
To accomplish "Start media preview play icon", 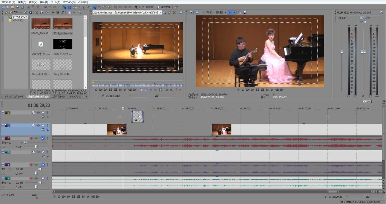I will coord(53,12).
